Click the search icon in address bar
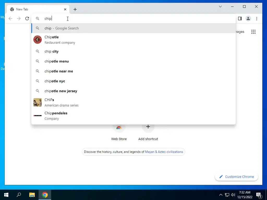The height and width of the screenshot is (200, 267). click(38, 18)
